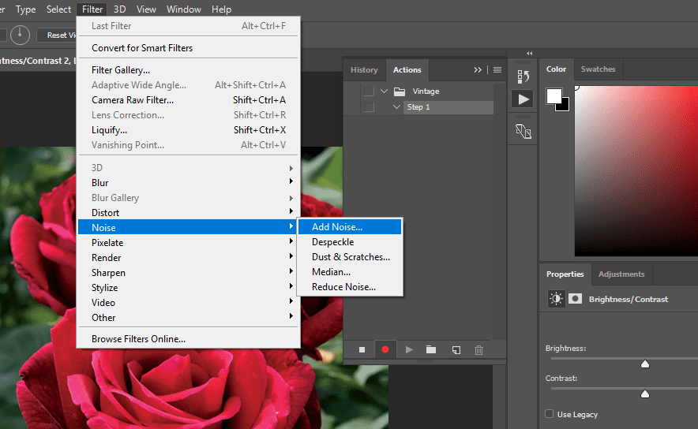Image resolution: width=698 pixels, height=429 pixels.
Task: Select the Actions tab
Action: [407, 70]
